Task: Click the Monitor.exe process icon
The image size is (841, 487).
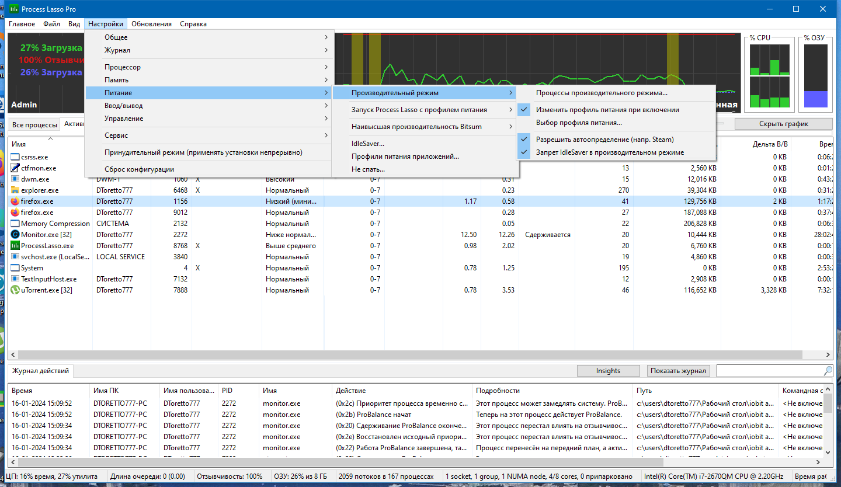Action: click(x=15, y=235)
